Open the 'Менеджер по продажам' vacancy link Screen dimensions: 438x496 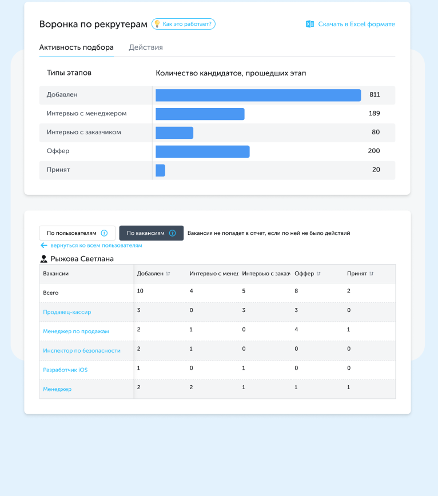[x=76, y=331]
